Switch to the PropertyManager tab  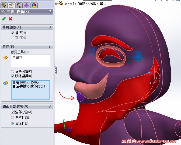pos(11,5)
